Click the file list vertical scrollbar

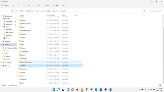(x=163, y=55)
